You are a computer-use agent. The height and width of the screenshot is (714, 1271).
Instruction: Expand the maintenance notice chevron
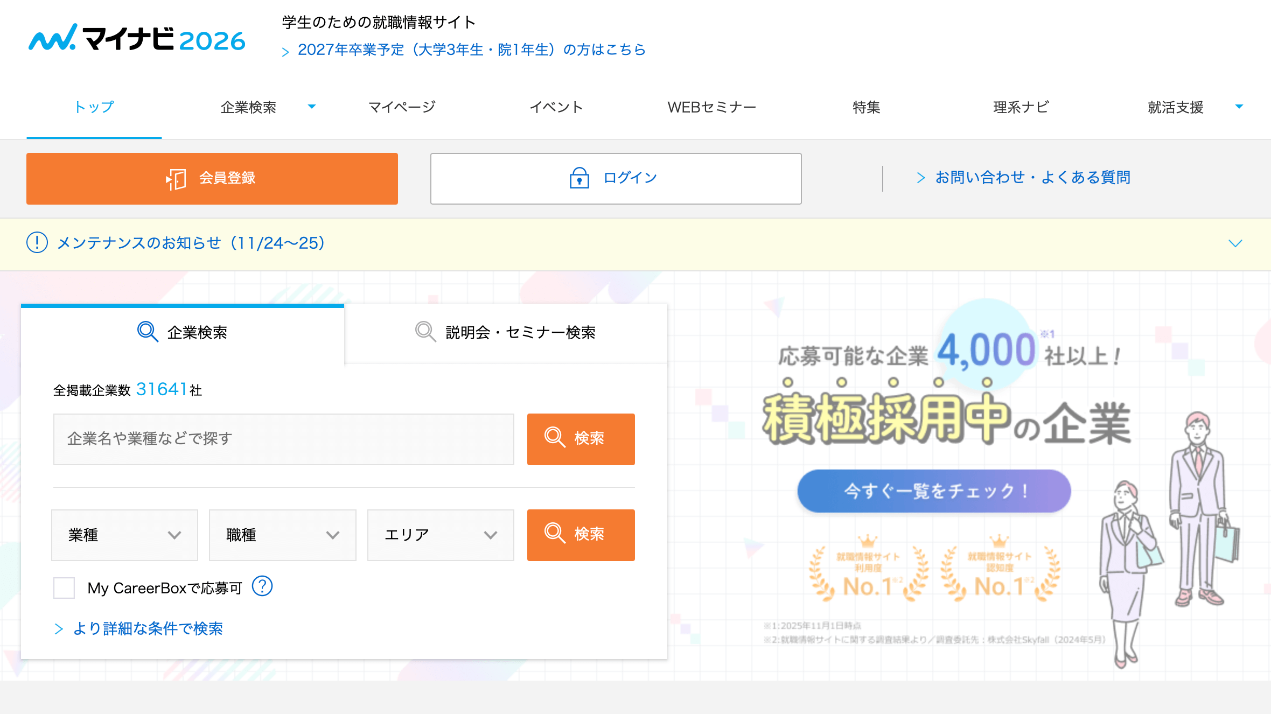click(x=1235, y=243)
